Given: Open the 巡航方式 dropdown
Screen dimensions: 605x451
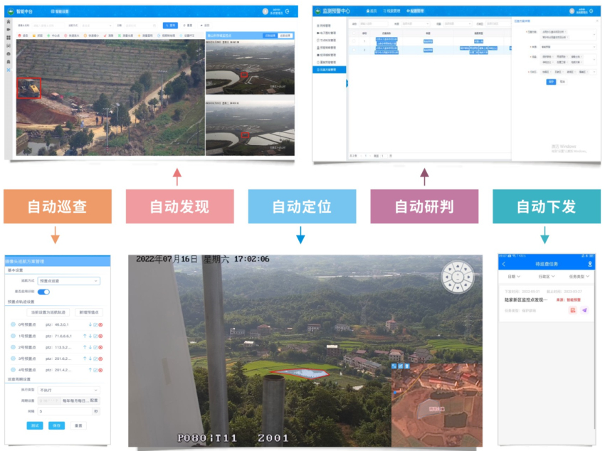Looking at the screenshot, I should pyautogui.click(x=68, y=281).
